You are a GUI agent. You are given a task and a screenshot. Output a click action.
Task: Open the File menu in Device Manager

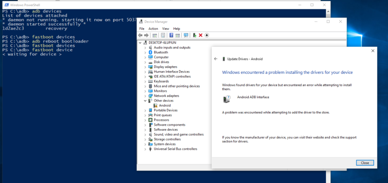tap(142, 29)
